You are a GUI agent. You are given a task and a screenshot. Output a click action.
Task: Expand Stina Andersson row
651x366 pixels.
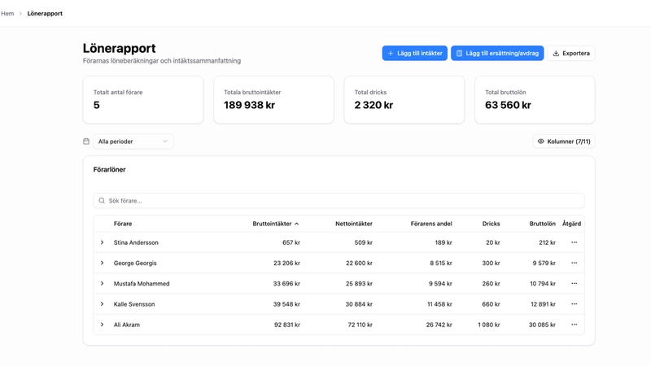(103, 242)
